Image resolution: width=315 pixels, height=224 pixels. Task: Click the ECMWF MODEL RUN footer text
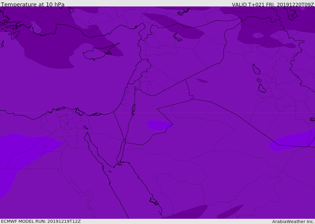click(x=41, y=221)
